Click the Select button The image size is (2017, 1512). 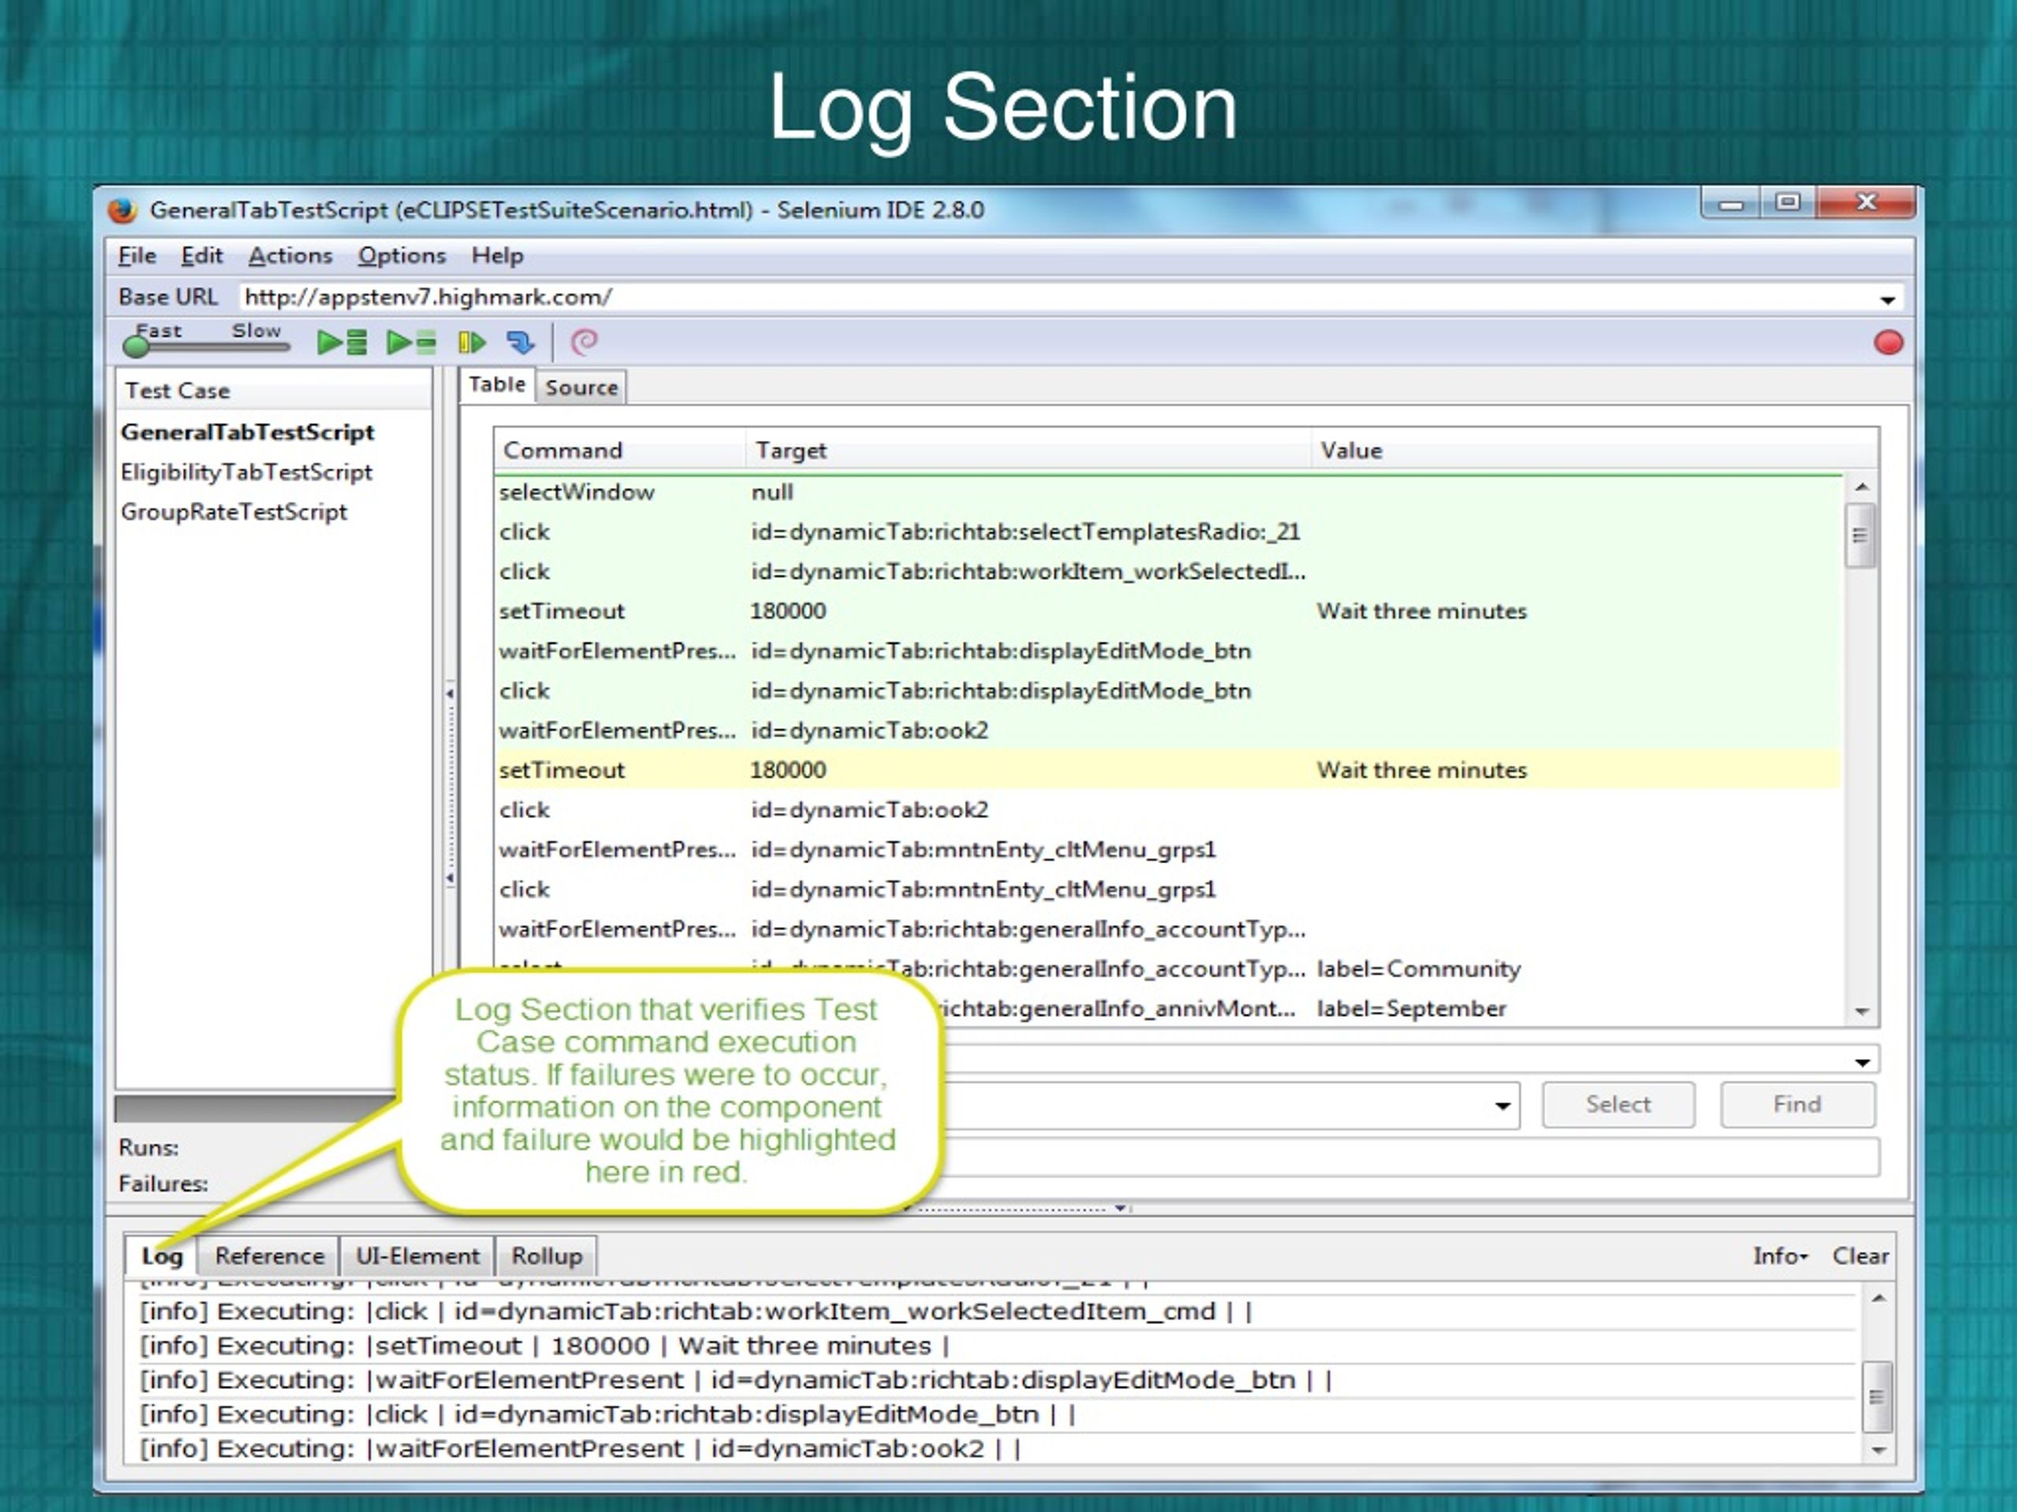[x=1618, y=1105]
